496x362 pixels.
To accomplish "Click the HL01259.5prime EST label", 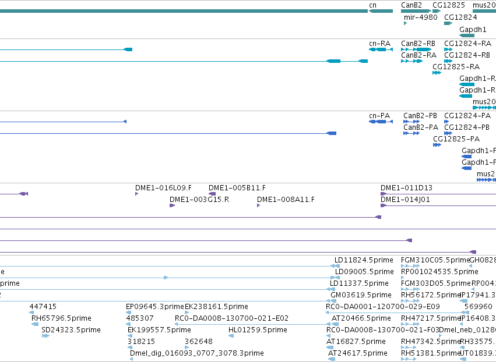I will 258,330.
